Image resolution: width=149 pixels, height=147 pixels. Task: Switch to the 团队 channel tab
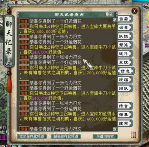125,89
